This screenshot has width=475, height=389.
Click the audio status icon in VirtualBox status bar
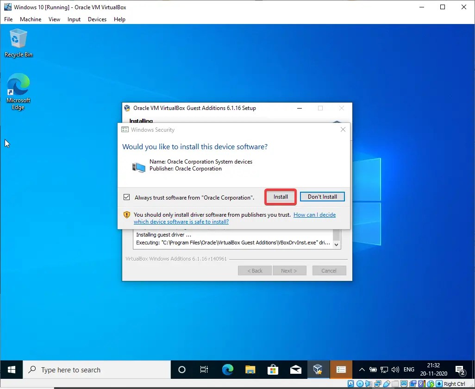(x=369, y=383)
